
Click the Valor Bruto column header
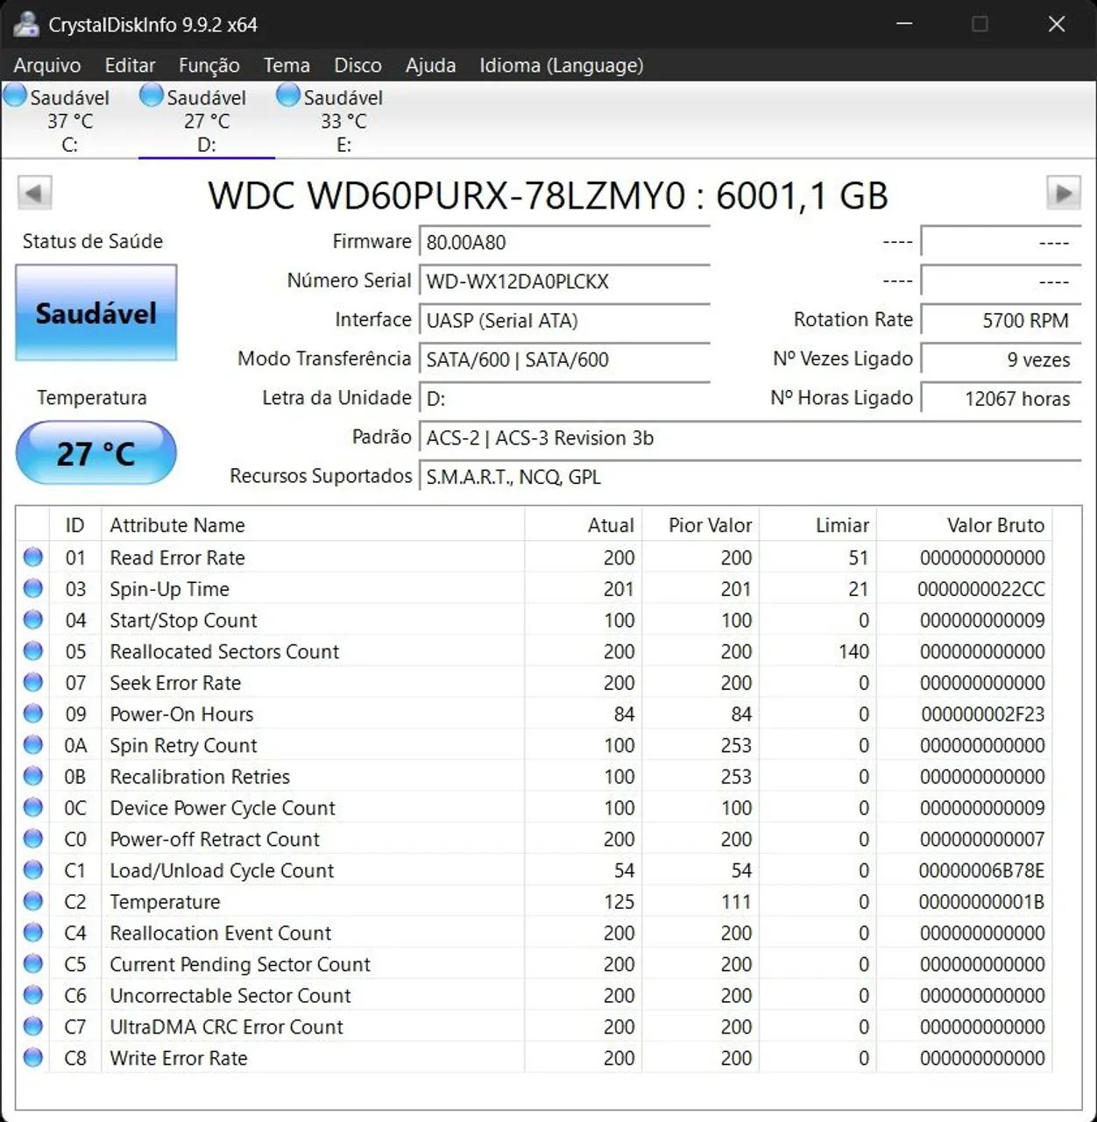point(964,525)
